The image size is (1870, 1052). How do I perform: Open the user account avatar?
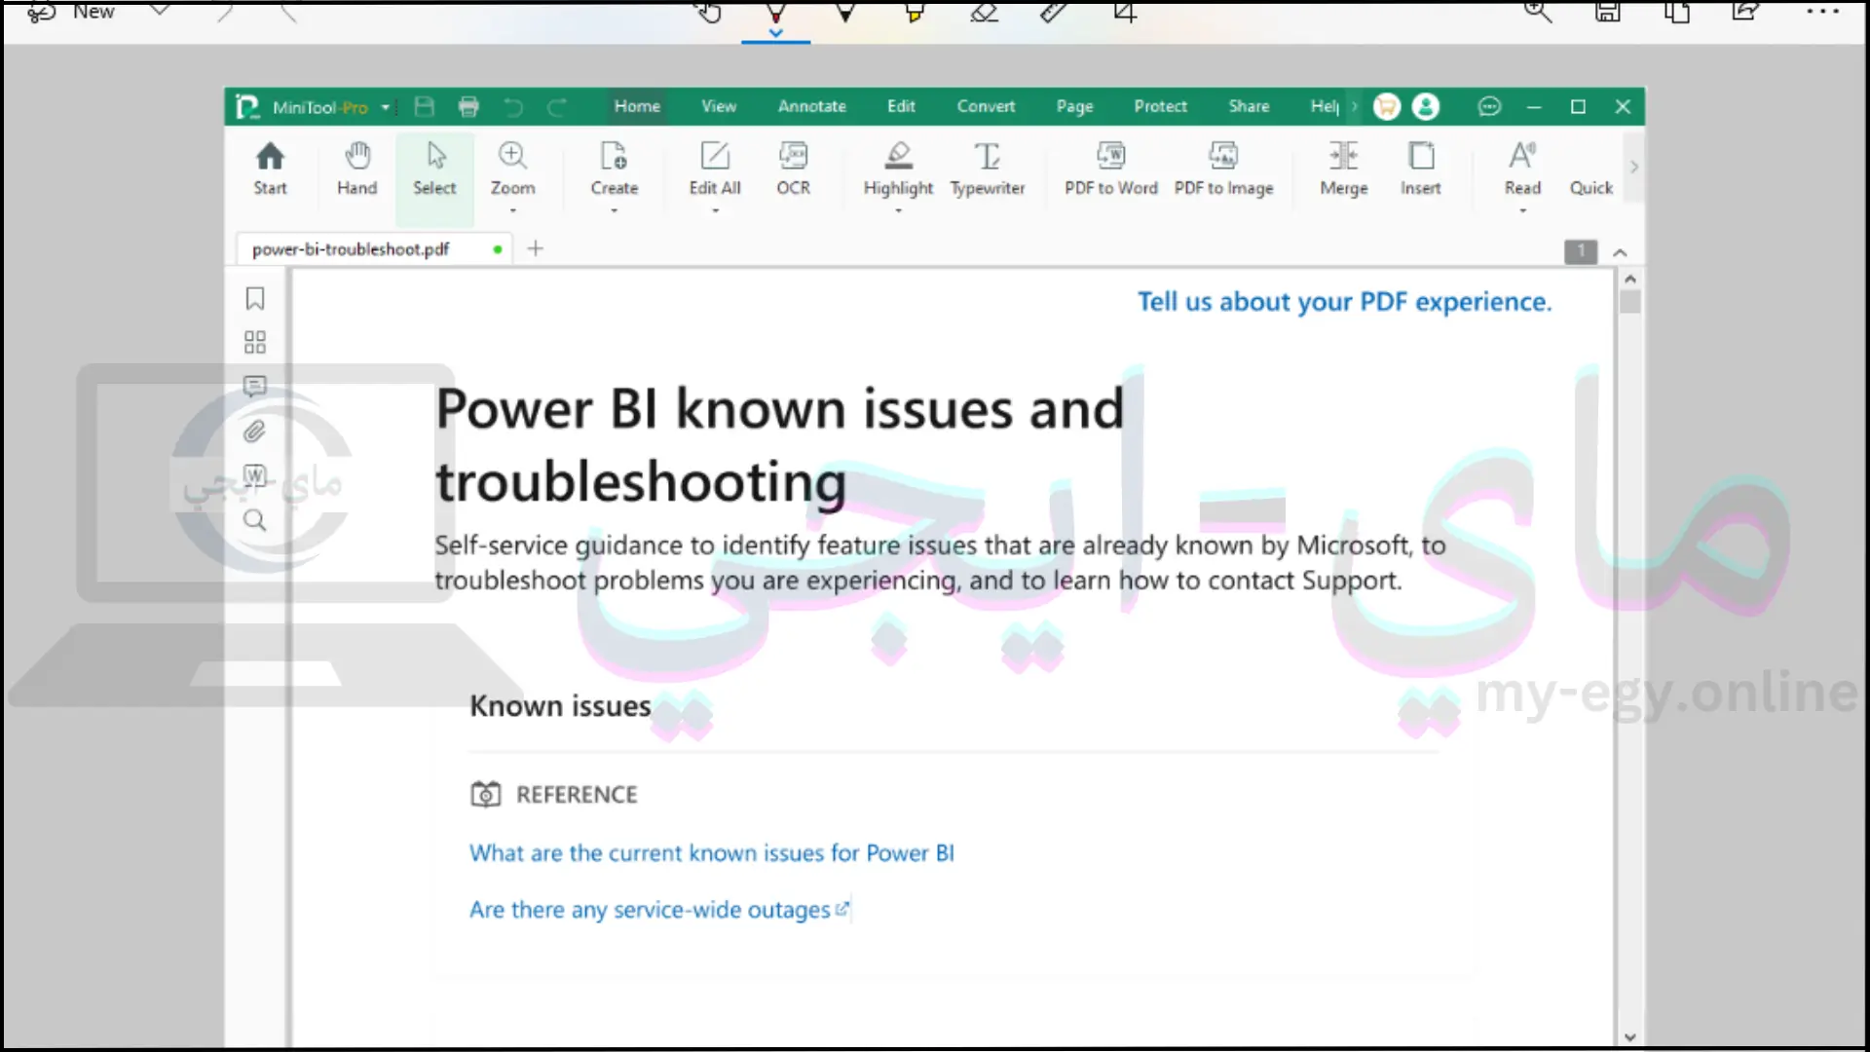tap(1426, 106)
